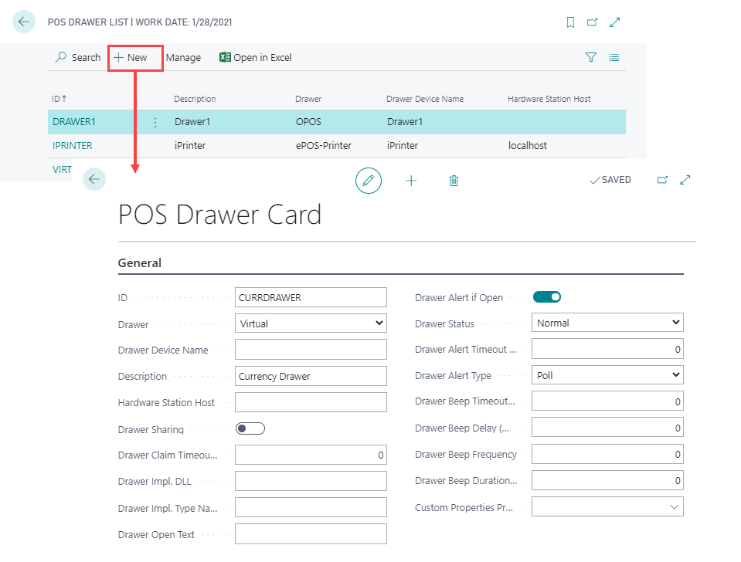Click the Drawer Beep Duration field
741x562 pixels.
607,480
